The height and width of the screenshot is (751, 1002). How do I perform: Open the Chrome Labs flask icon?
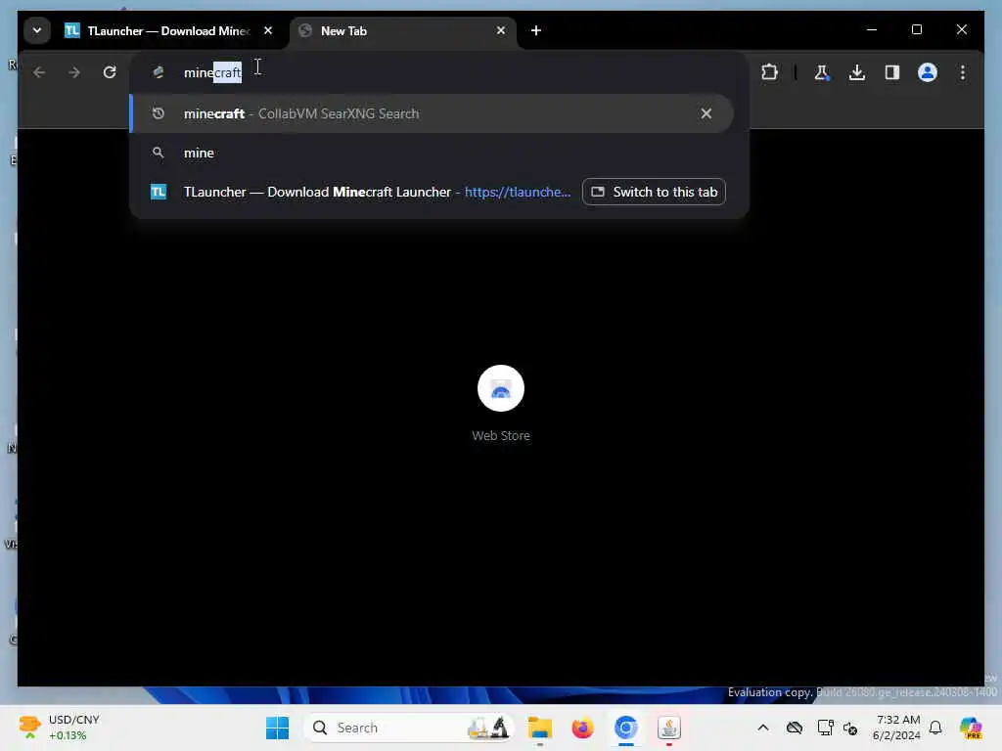tap(822, 72)
